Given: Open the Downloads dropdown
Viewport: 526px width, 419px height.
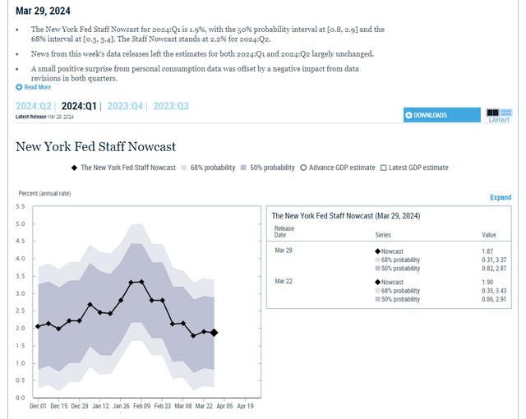Looking at the screenshot, I should pyautogui.click(x=441, y=115).
